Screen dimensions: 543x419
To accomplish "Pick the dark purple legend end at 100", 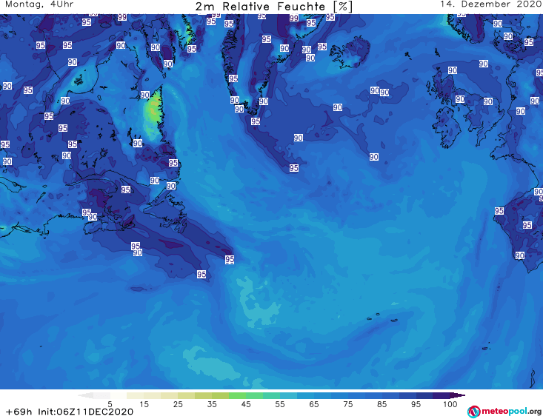I will point(457,395).
